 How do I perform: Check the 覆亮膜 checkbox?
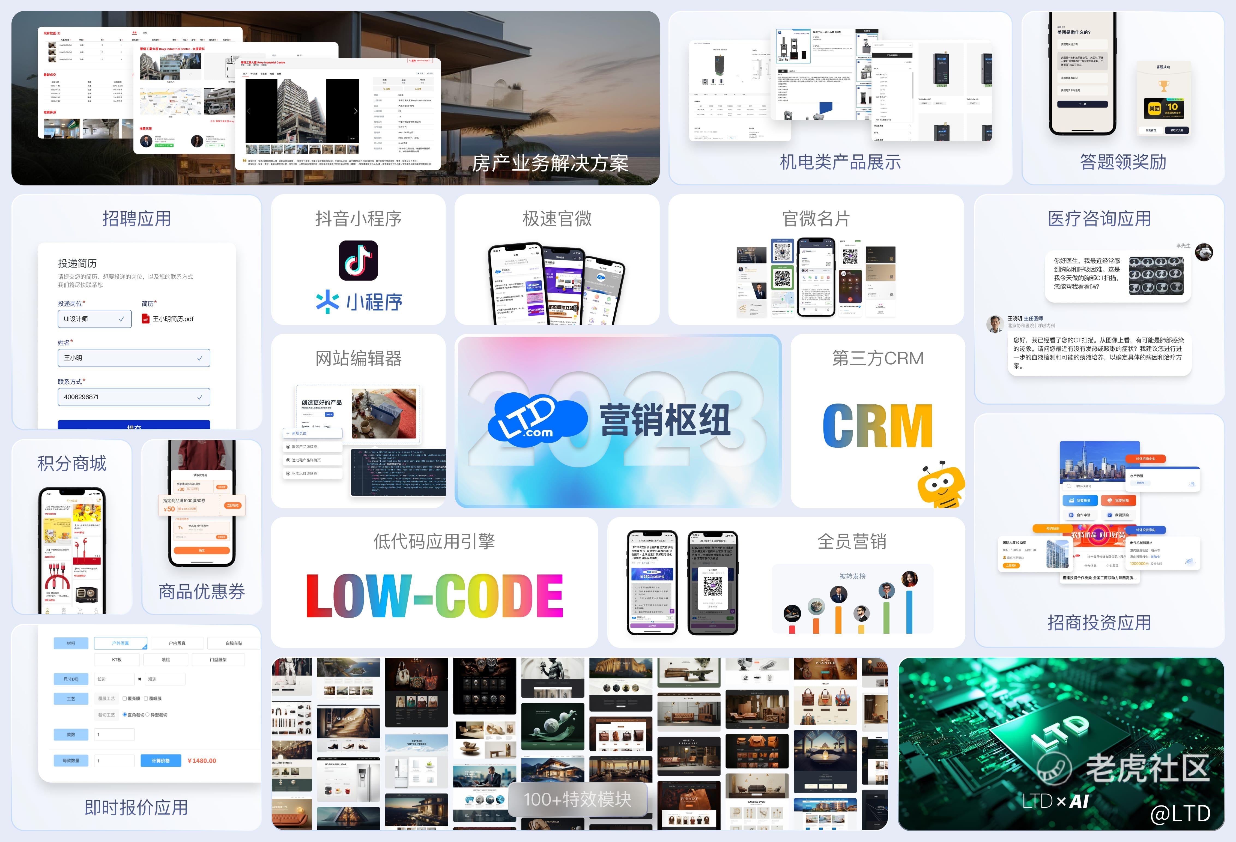point(124,699)
